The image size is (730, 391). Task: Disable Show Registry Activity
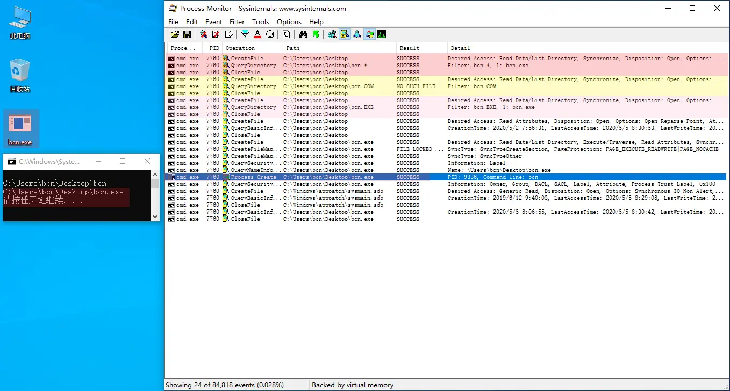point(332,34)
